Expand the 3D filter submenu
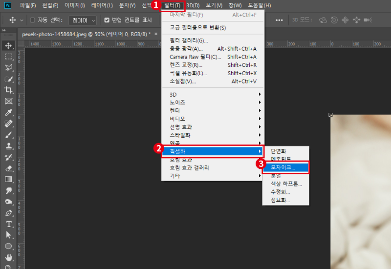The image size is (391, 269). pos(213,94)
